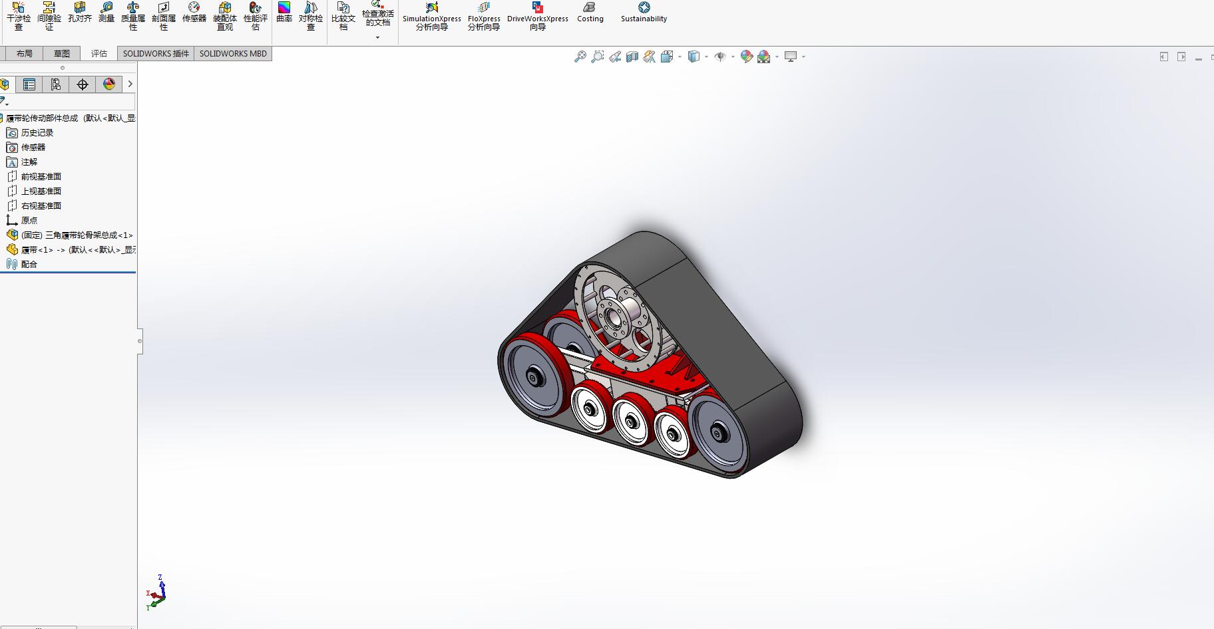
Task: Click the side panel collapse handle
Action: (x=140, y=341)
